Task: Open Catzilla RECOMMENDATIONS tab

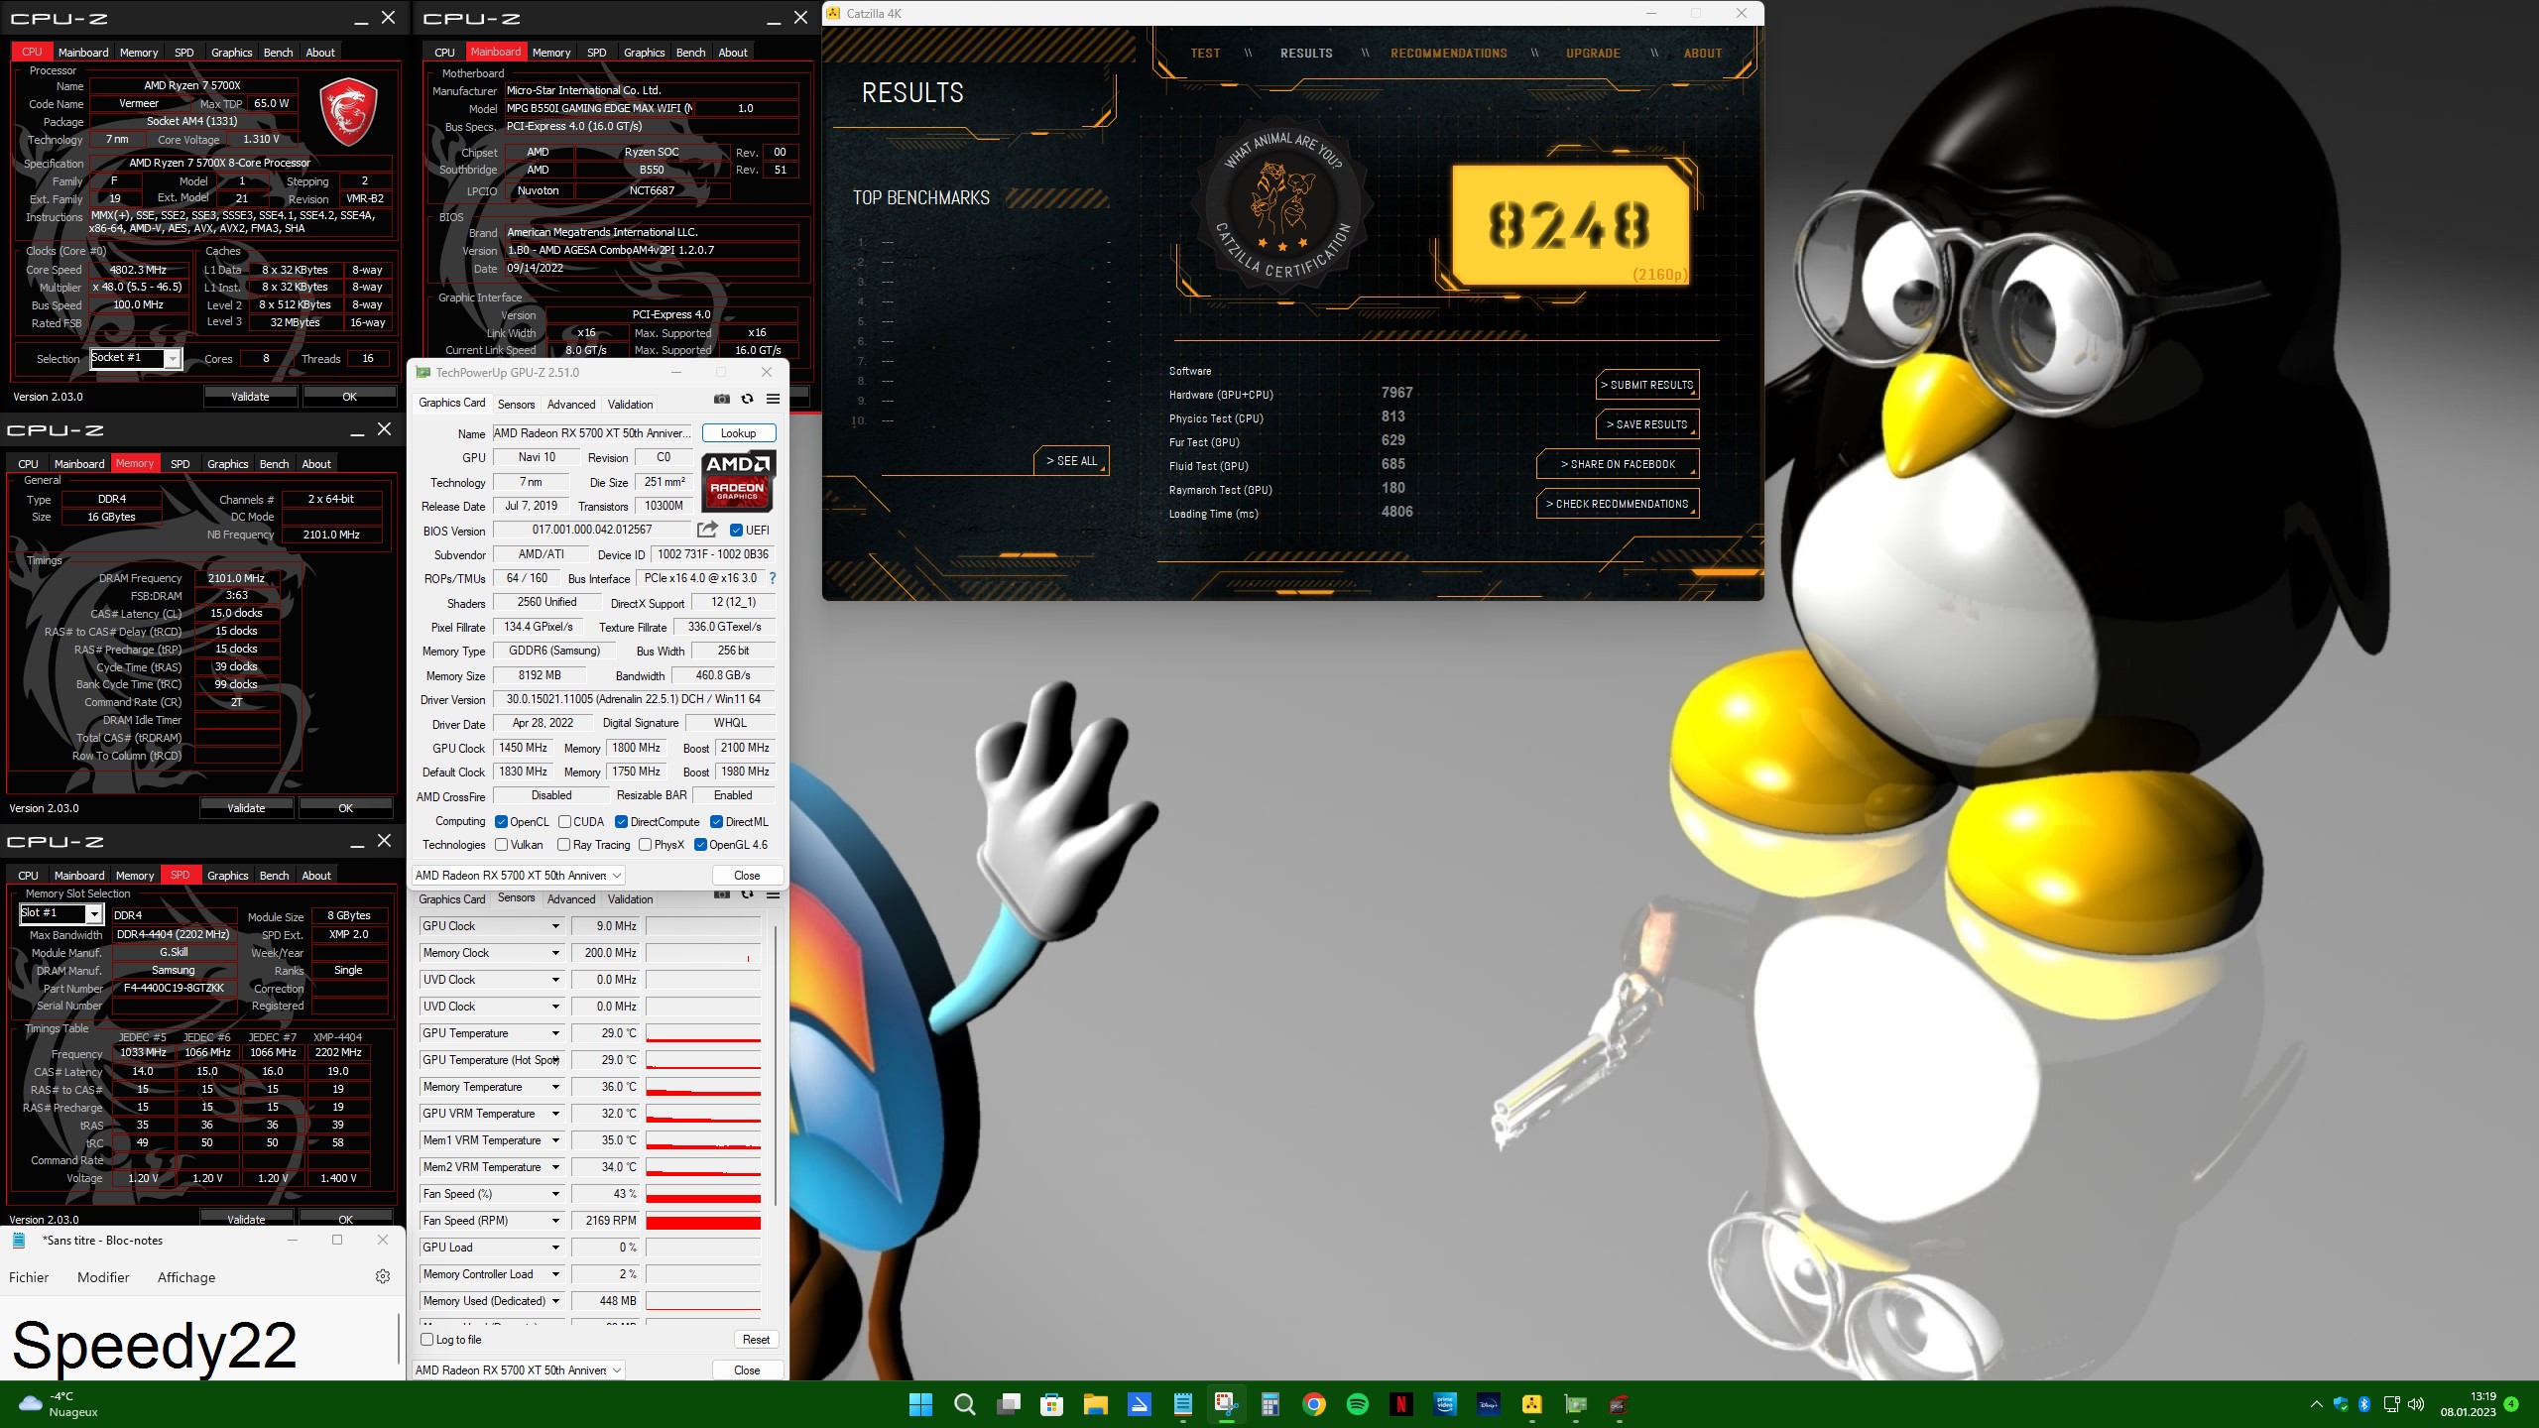Action: pyautogui.click(x=1448, y=54)
